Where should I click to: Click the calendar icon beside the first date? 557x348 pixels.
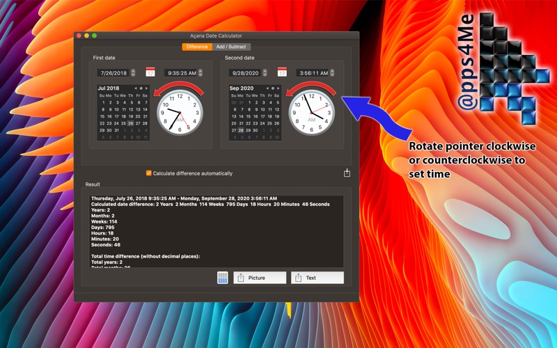(x=150, y=72)
